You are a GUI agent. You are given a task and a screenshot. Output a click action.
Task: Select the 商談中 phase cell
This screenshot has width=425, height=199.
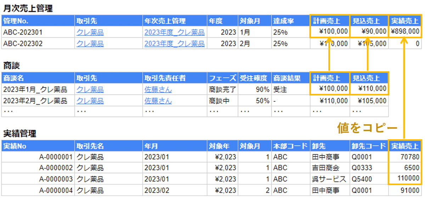point(222,101)
